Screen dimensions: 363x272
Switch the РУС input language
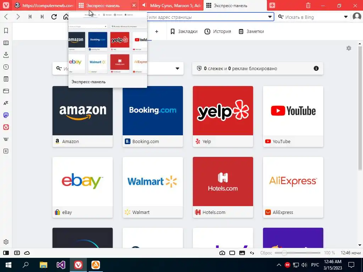coord(315,265)
